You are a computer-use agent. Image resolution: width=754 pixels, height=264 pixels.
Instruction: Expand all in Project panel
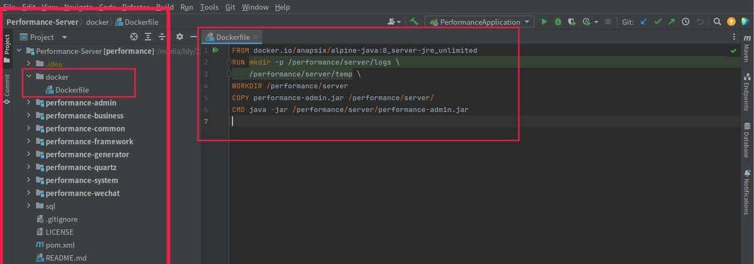click(148, 37)
